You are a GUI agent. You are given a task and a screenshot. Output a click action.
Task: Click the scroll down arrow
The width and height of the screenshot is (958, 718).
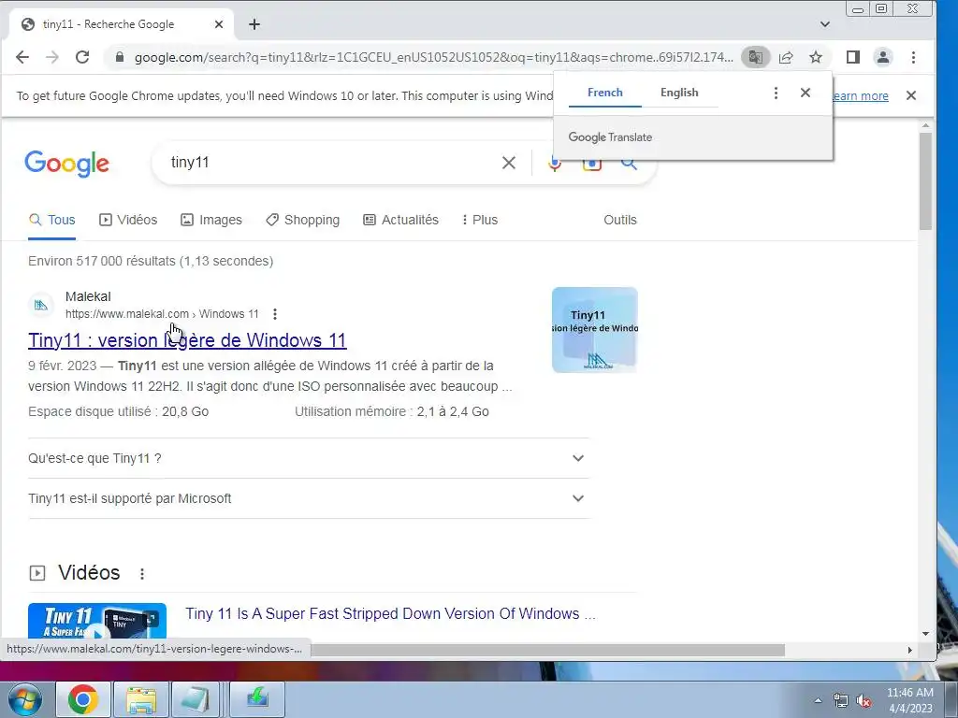[925, 634]
